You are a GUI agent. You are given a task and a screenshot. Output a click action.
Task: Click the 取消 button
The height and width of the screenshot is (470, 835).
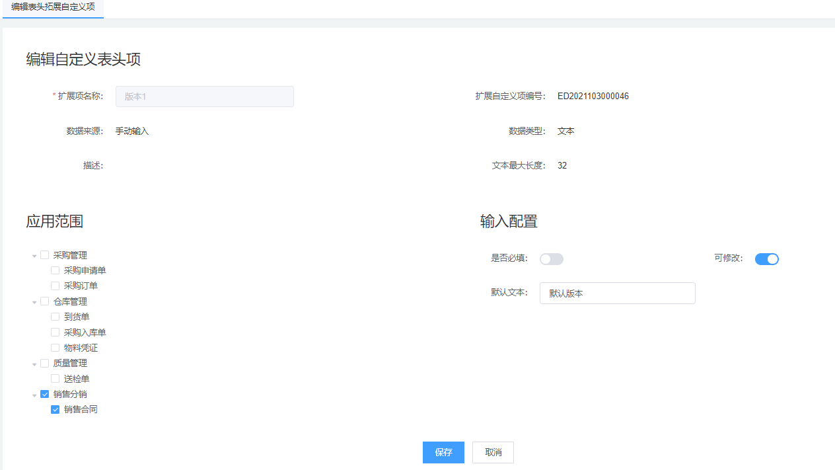point(493,453)
